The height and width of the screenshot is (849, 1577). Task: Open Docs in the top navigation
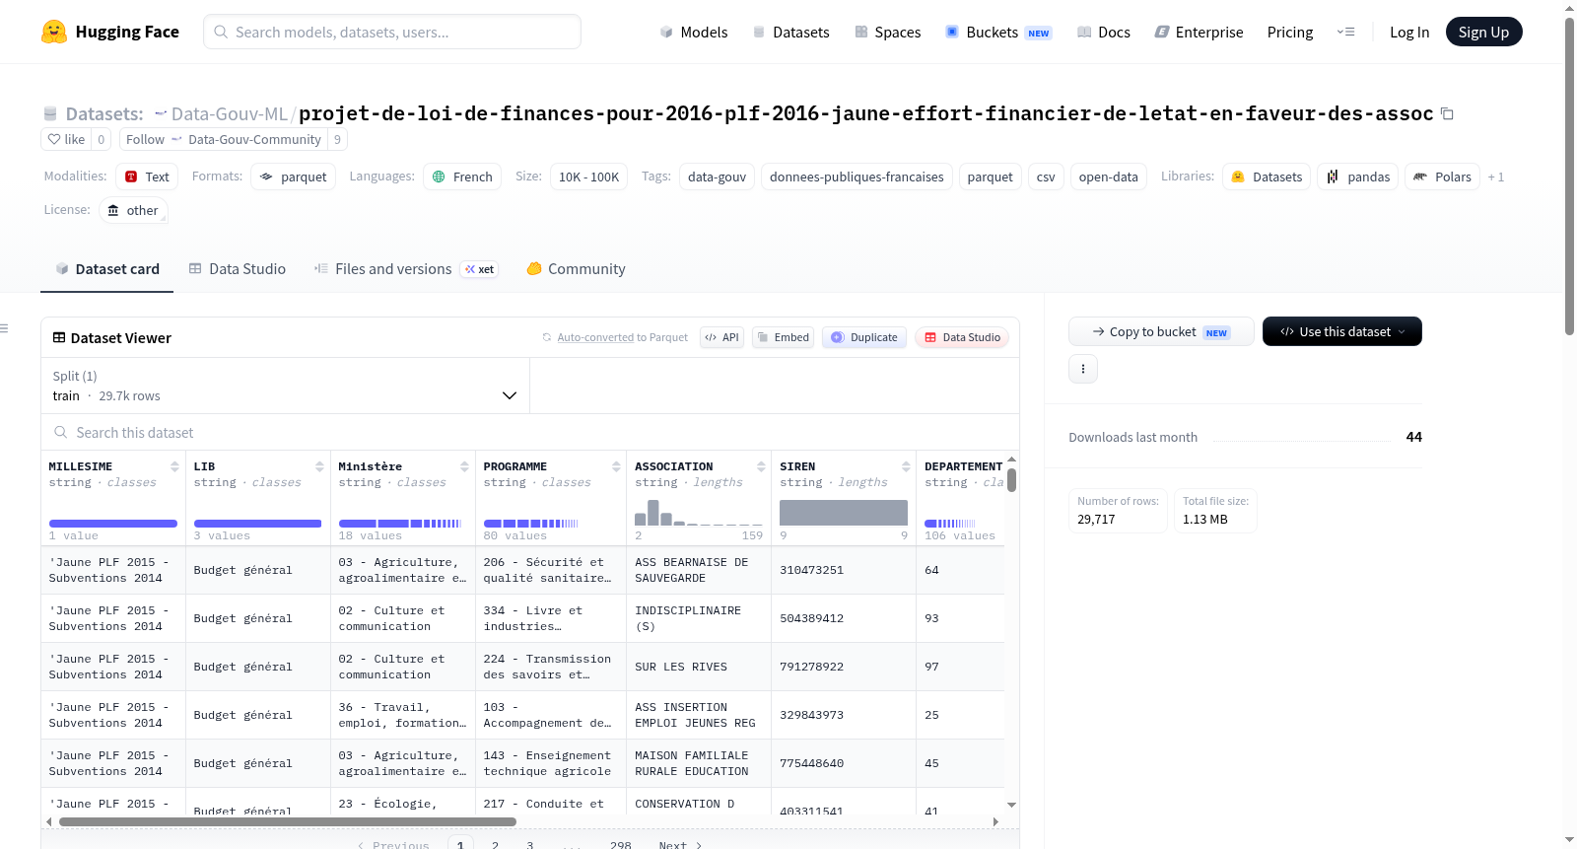tap(1104, 32)
